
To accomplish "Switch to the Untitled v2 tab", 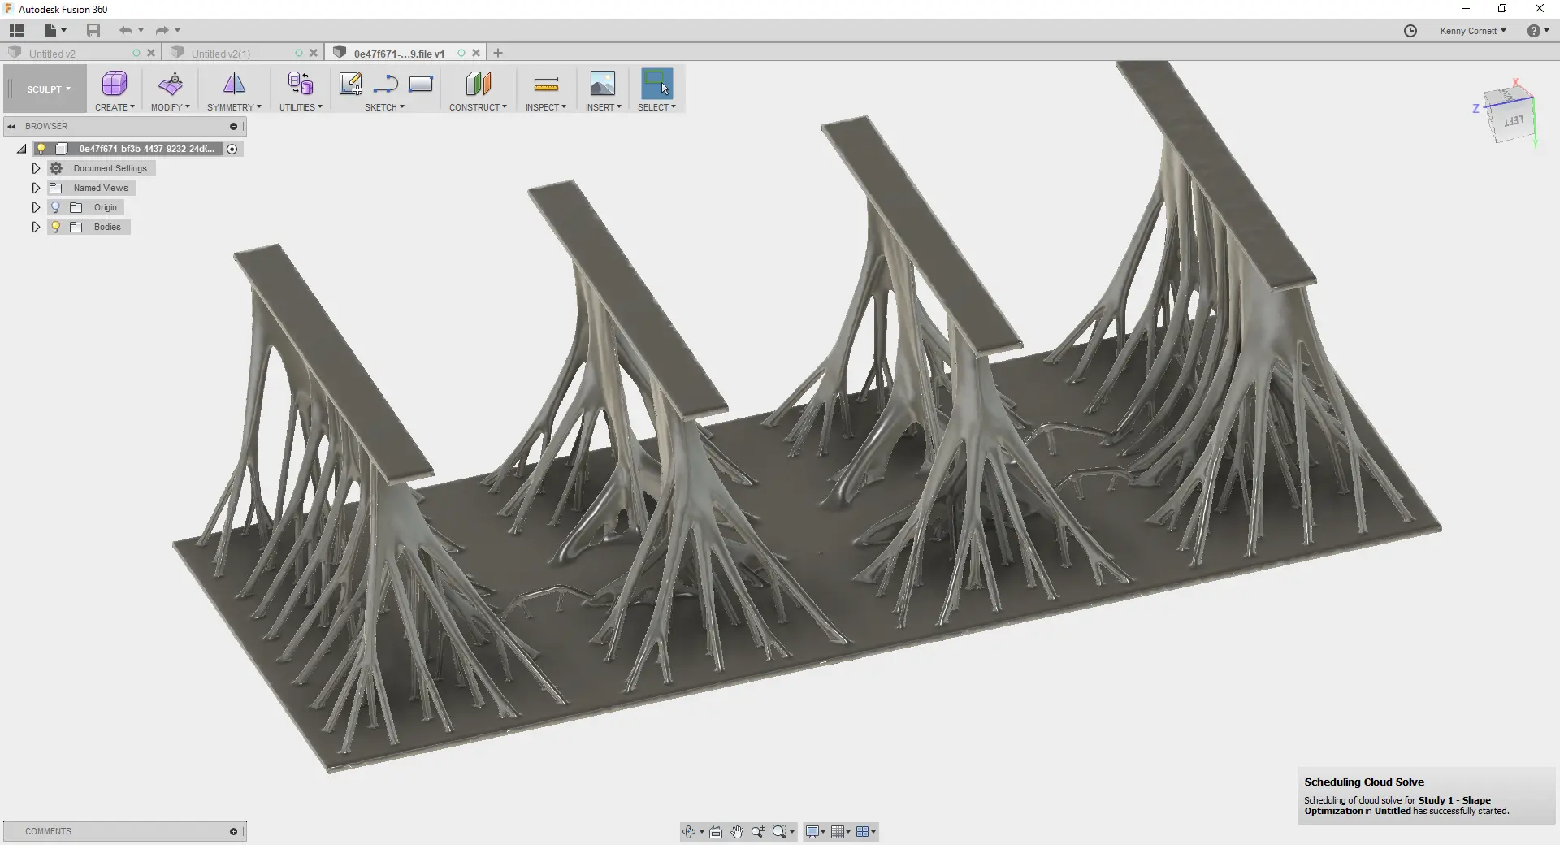I will 52,54.
